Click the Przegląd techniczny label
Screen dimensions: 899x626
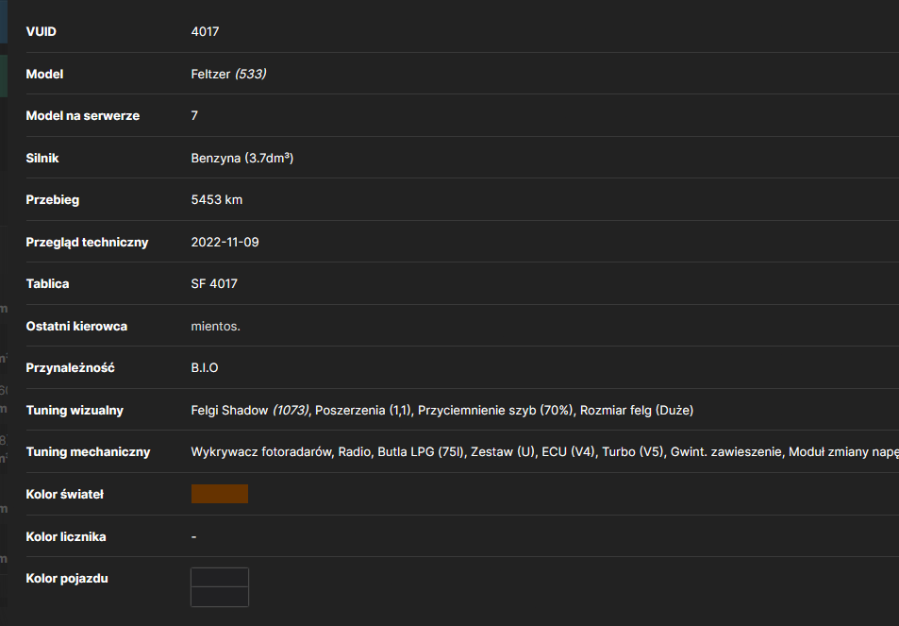(x=87, y=242)
